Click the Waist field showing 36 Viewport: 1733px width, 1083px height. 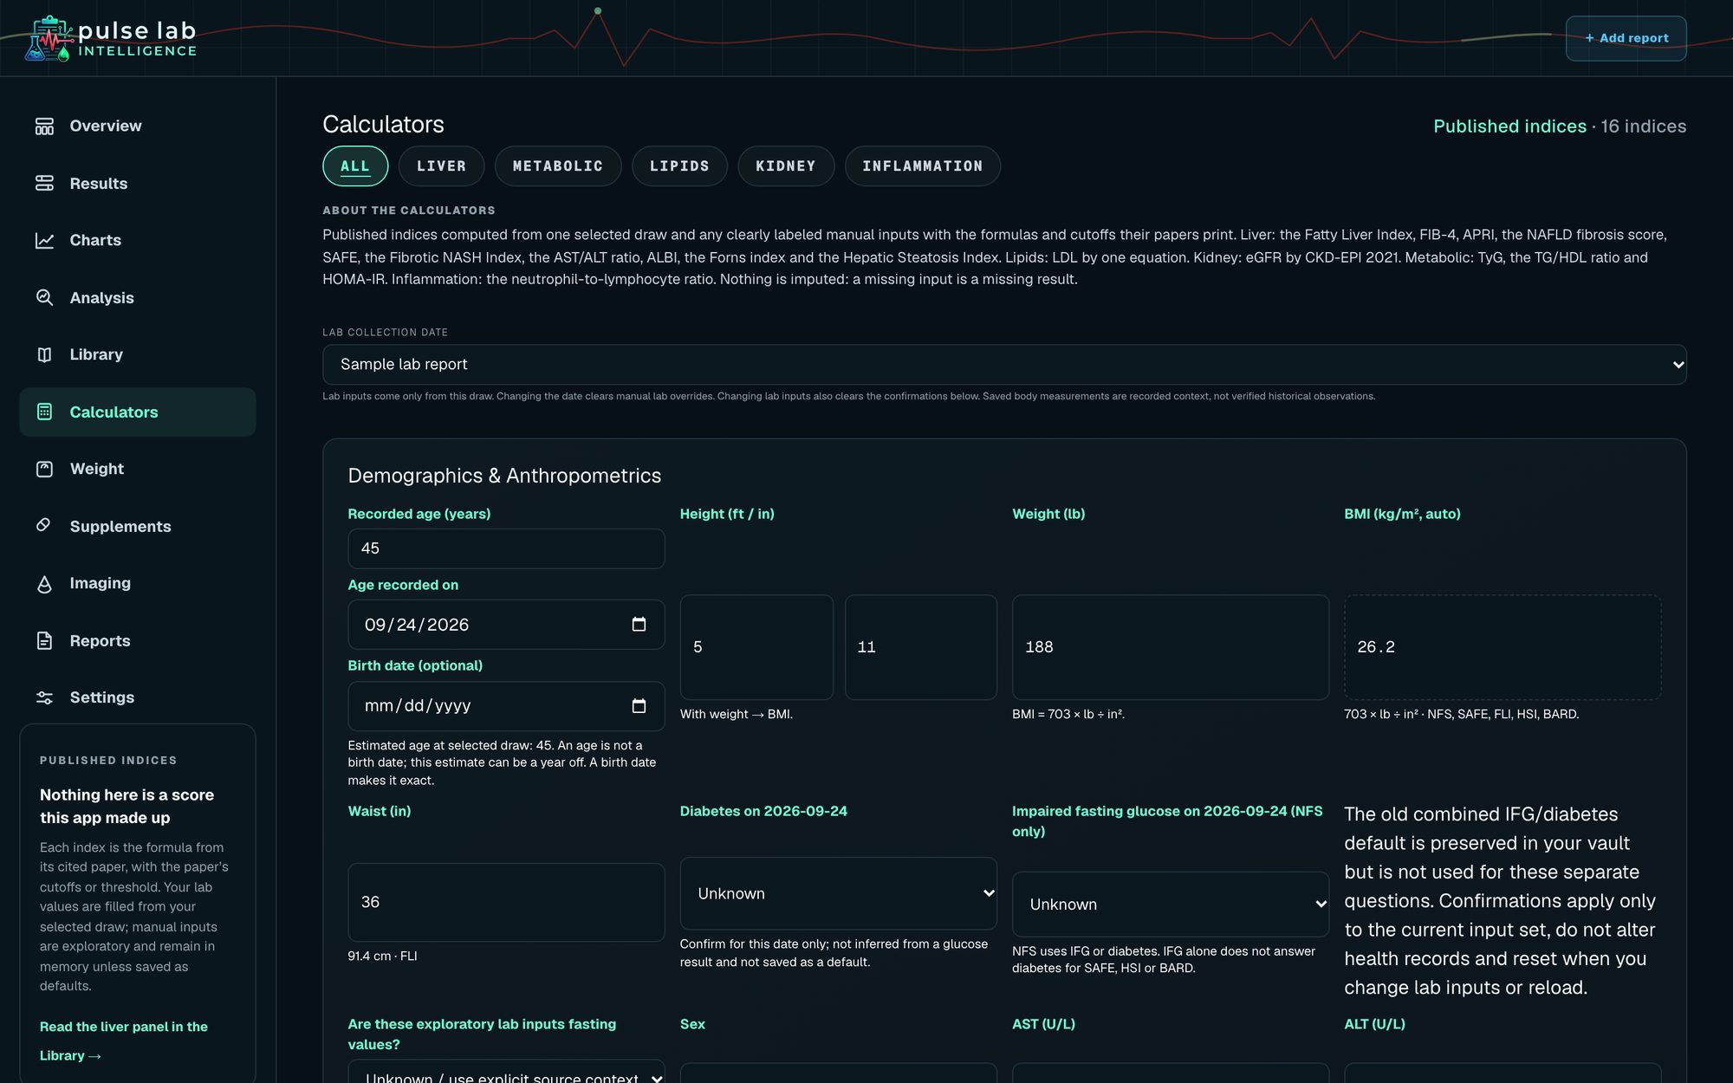click(506, 902)
